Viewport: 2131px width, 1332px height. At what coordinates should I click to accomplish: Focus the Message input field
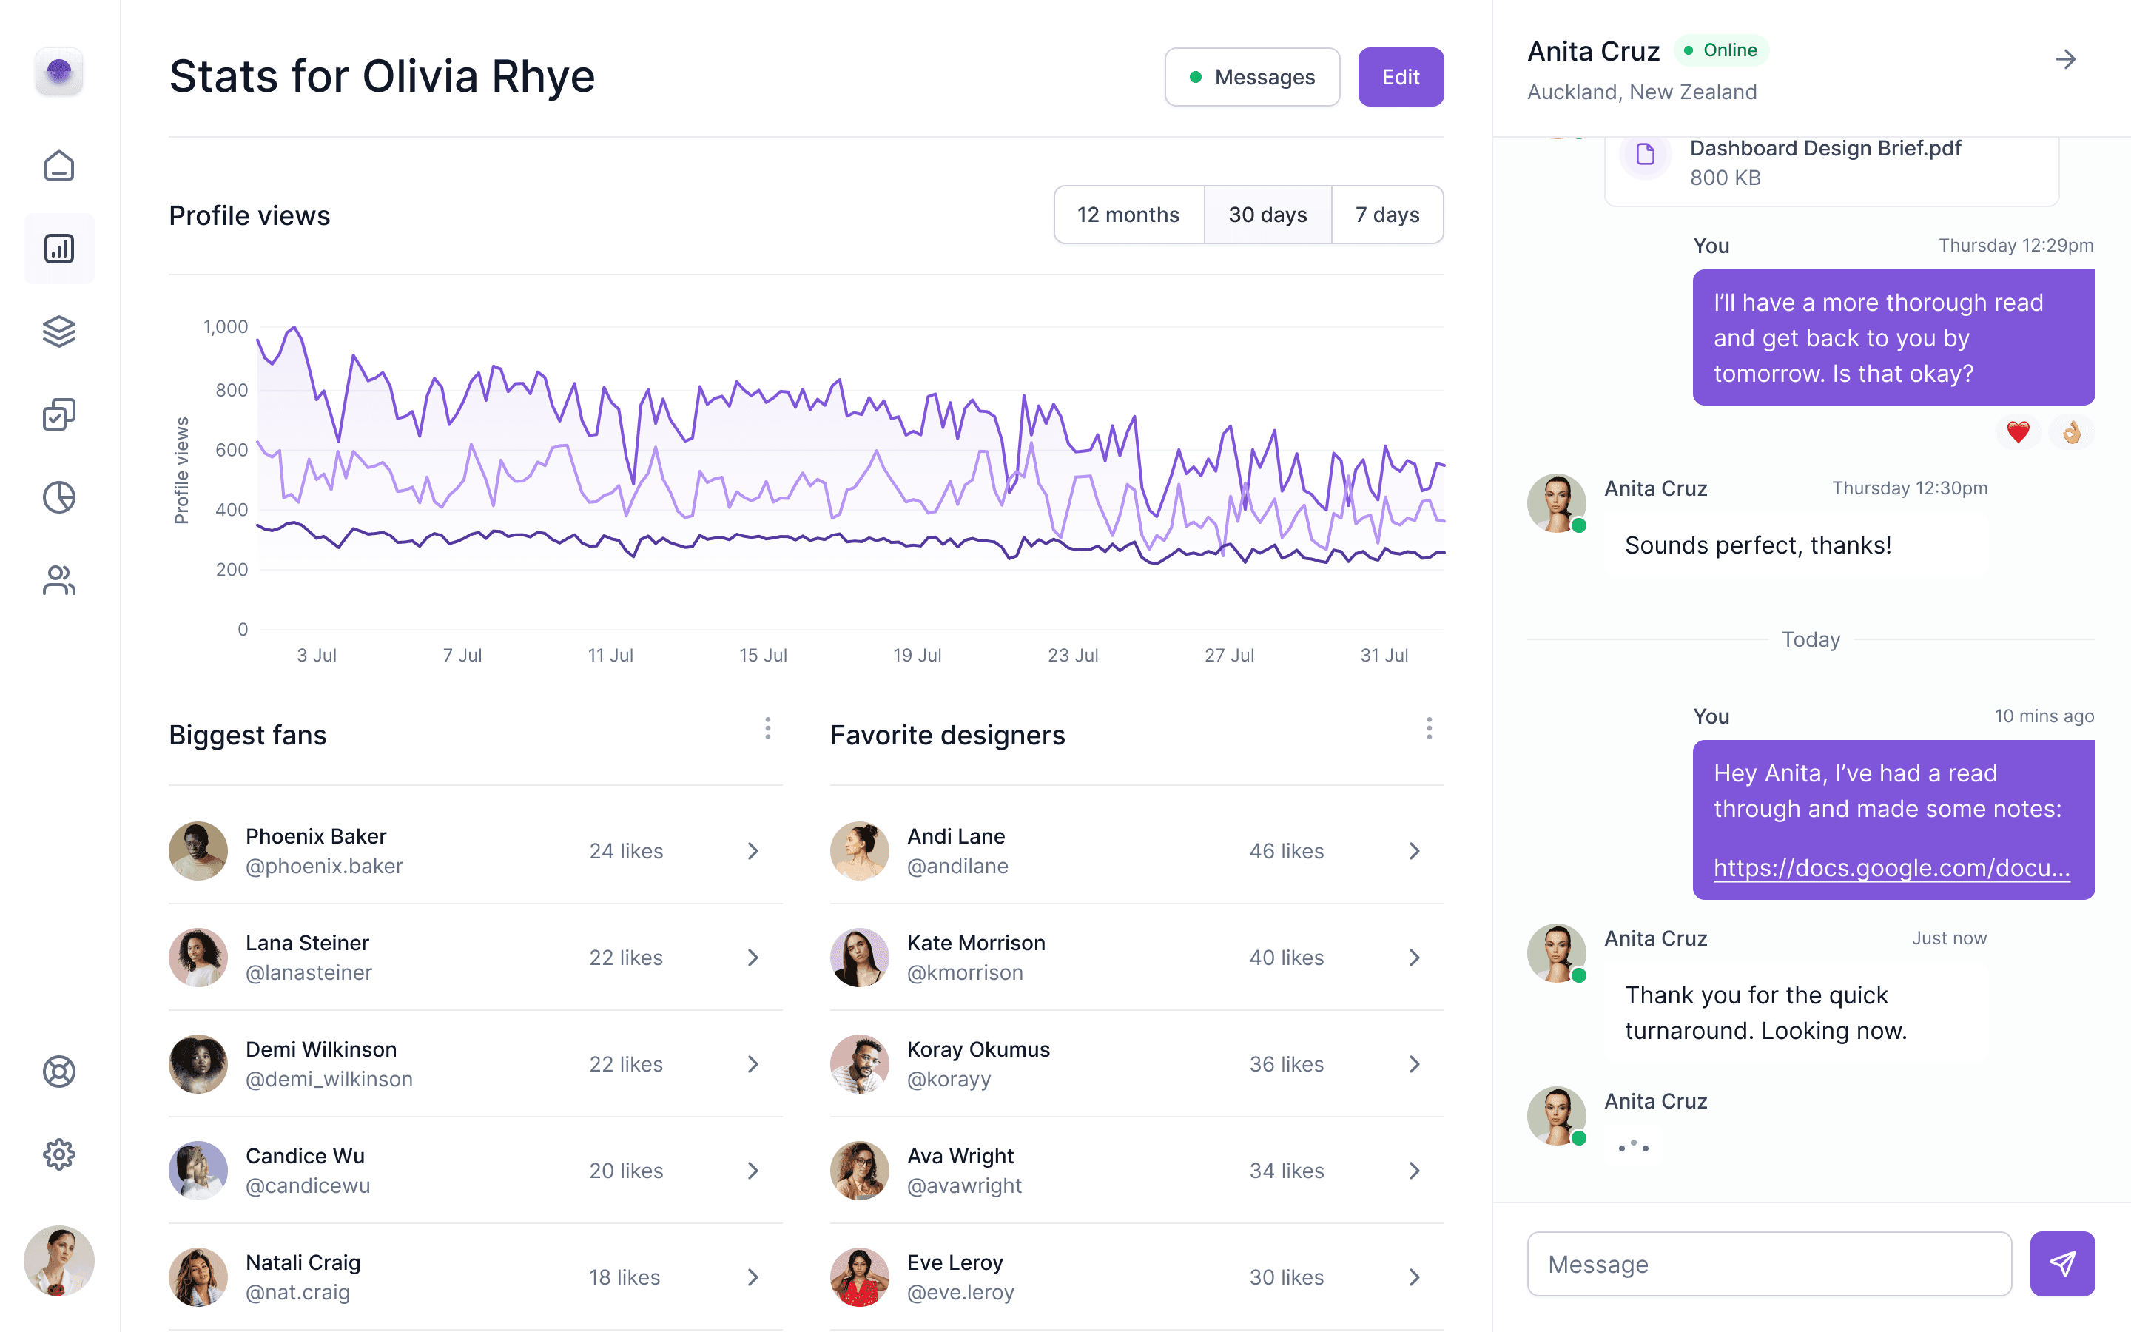tap(1769, 1263)
